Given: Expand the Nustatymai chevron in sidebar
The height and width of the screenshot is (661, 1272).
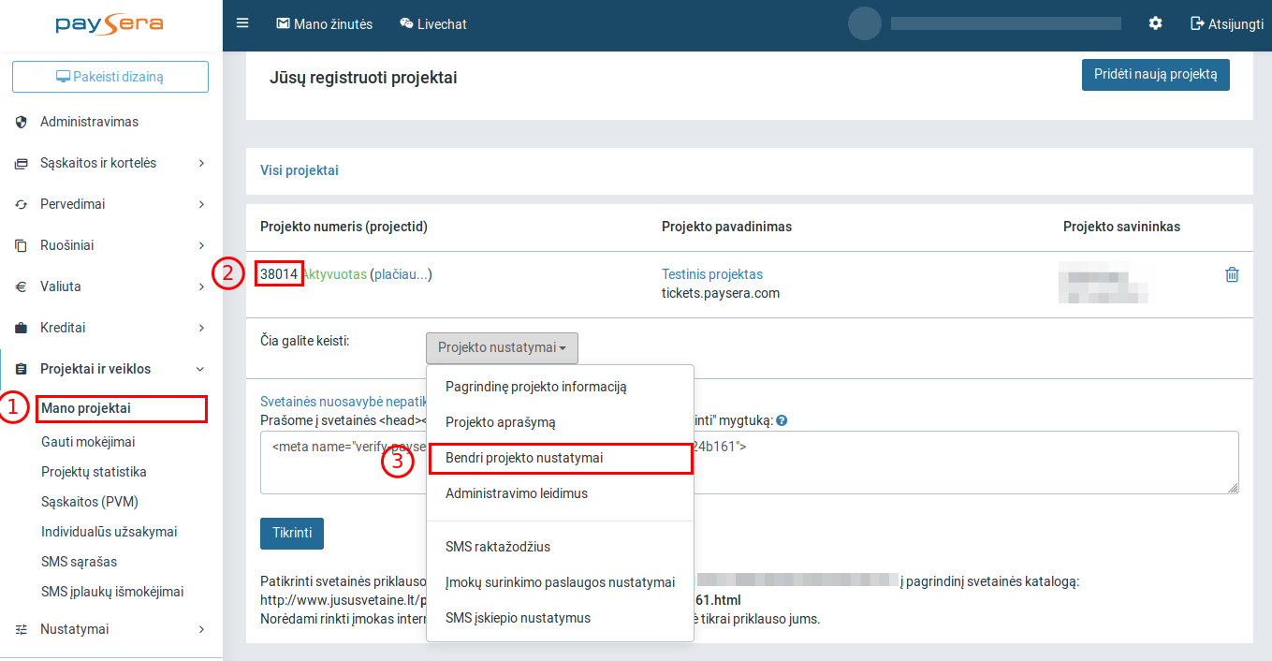Looking at the screenshot, I should coord(201,629).
